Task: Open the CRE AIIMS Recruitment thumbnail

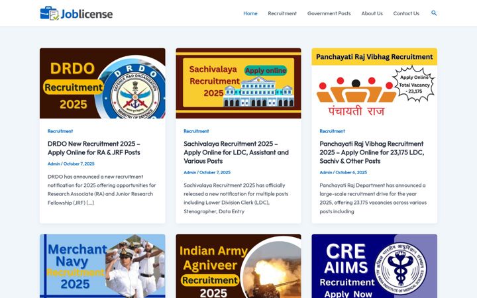Action: (374, 266)
